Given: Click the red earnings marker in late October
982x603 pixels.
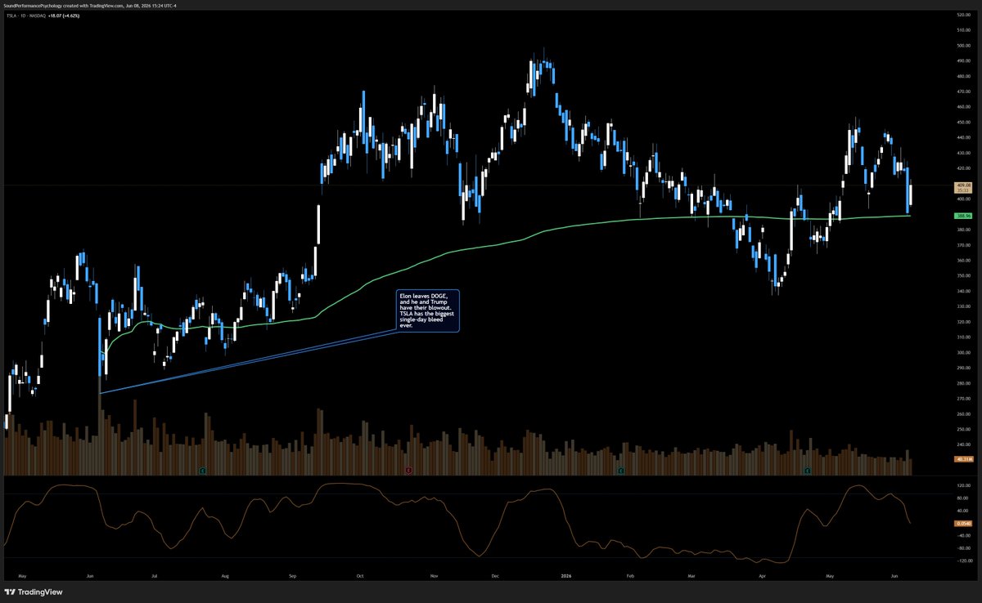Looking at the screenshot, I should pos(409,471).
